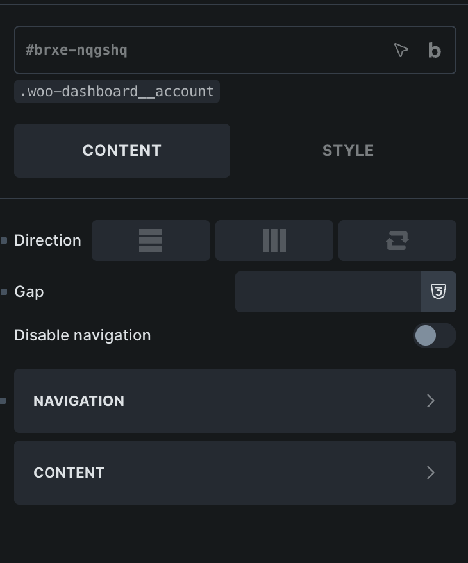This screenshot has height=563, width=468.
Task: Open the CONTENT settings group title
Action: click(x=69, y=473)
